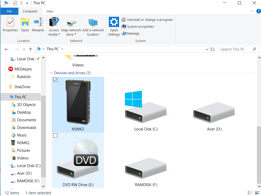
Task: Switch to Details view icon in status bar
Action: click(x=250, y=193)
